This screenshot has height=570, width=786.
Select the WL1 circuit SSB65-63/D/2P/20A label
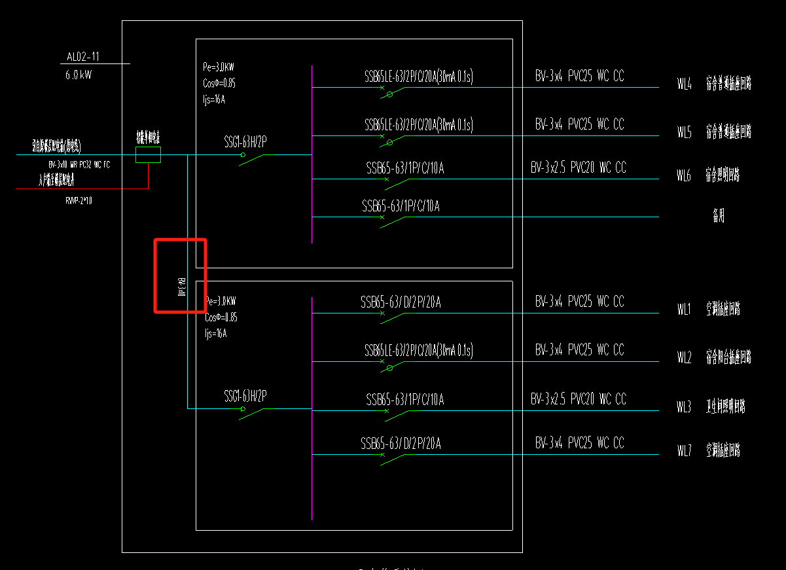tap(401, 302)
